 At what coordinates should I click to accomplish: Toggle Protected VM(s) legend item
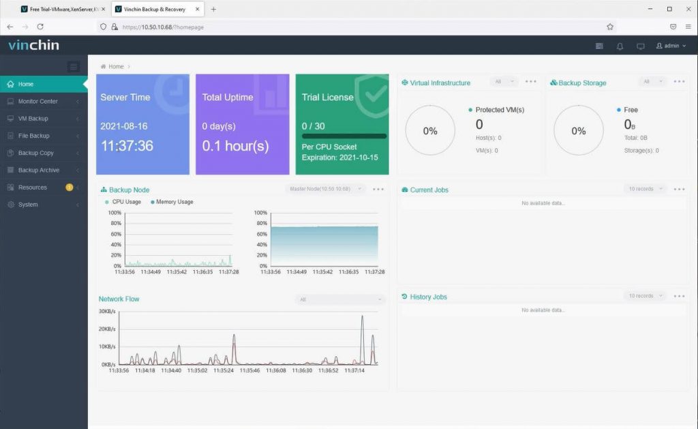(x=496, y=110)
